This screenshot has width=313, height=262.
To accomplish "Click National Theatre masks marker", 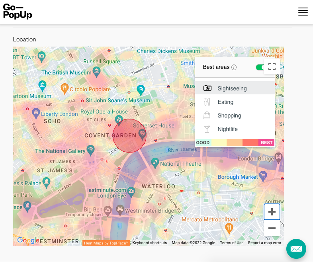I will pyautogui.click(x=155, y=162).
